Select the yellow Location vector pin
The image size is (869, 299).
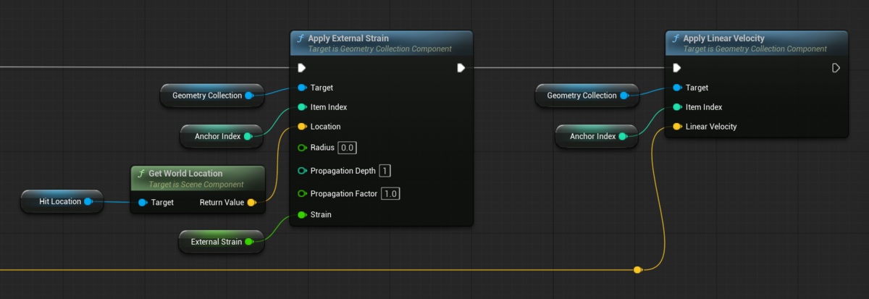pyautogui.click(x=303, y=127)
